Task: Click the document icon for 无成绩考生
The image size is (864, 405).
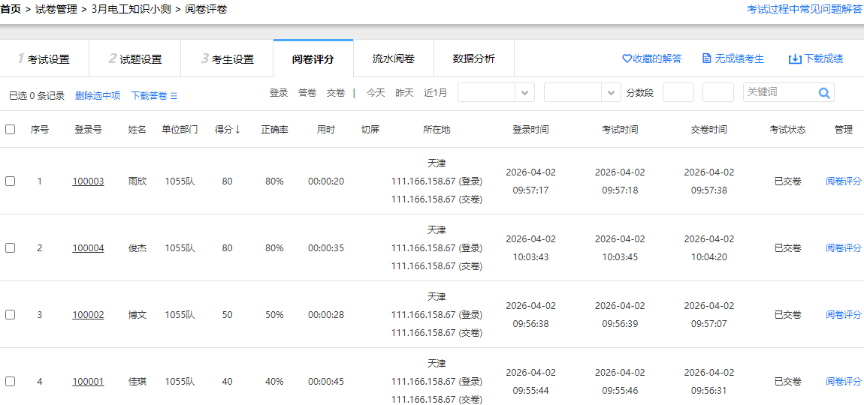Action: click(707, 58)
